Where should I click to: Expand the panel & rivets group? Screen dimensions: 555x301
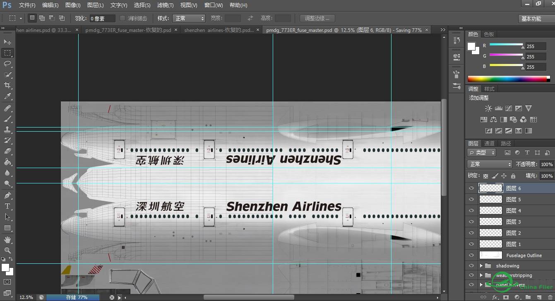481,285
